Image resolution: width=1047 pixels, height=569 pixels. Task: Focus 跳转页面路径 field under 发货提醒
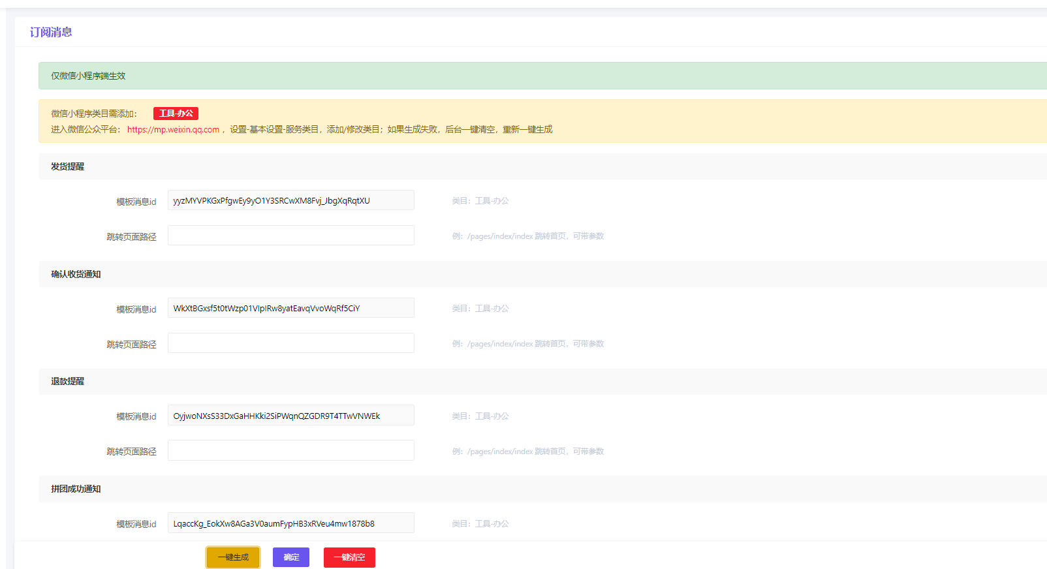pyautogui.click(x=291, y=236)
